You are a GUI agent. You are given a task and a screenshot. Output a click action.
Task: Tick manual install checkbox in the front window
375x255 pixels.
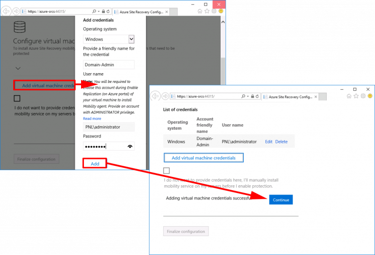167,171
